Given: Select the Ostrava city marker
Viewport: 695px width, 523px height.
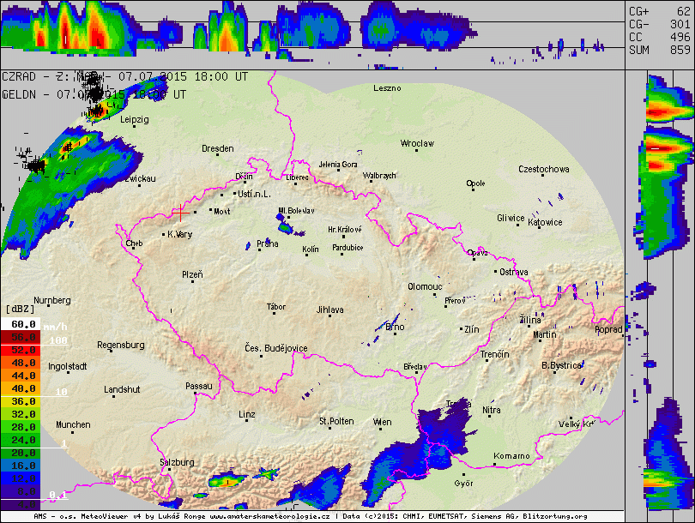Looking at the screenshot, I should 496,271.
